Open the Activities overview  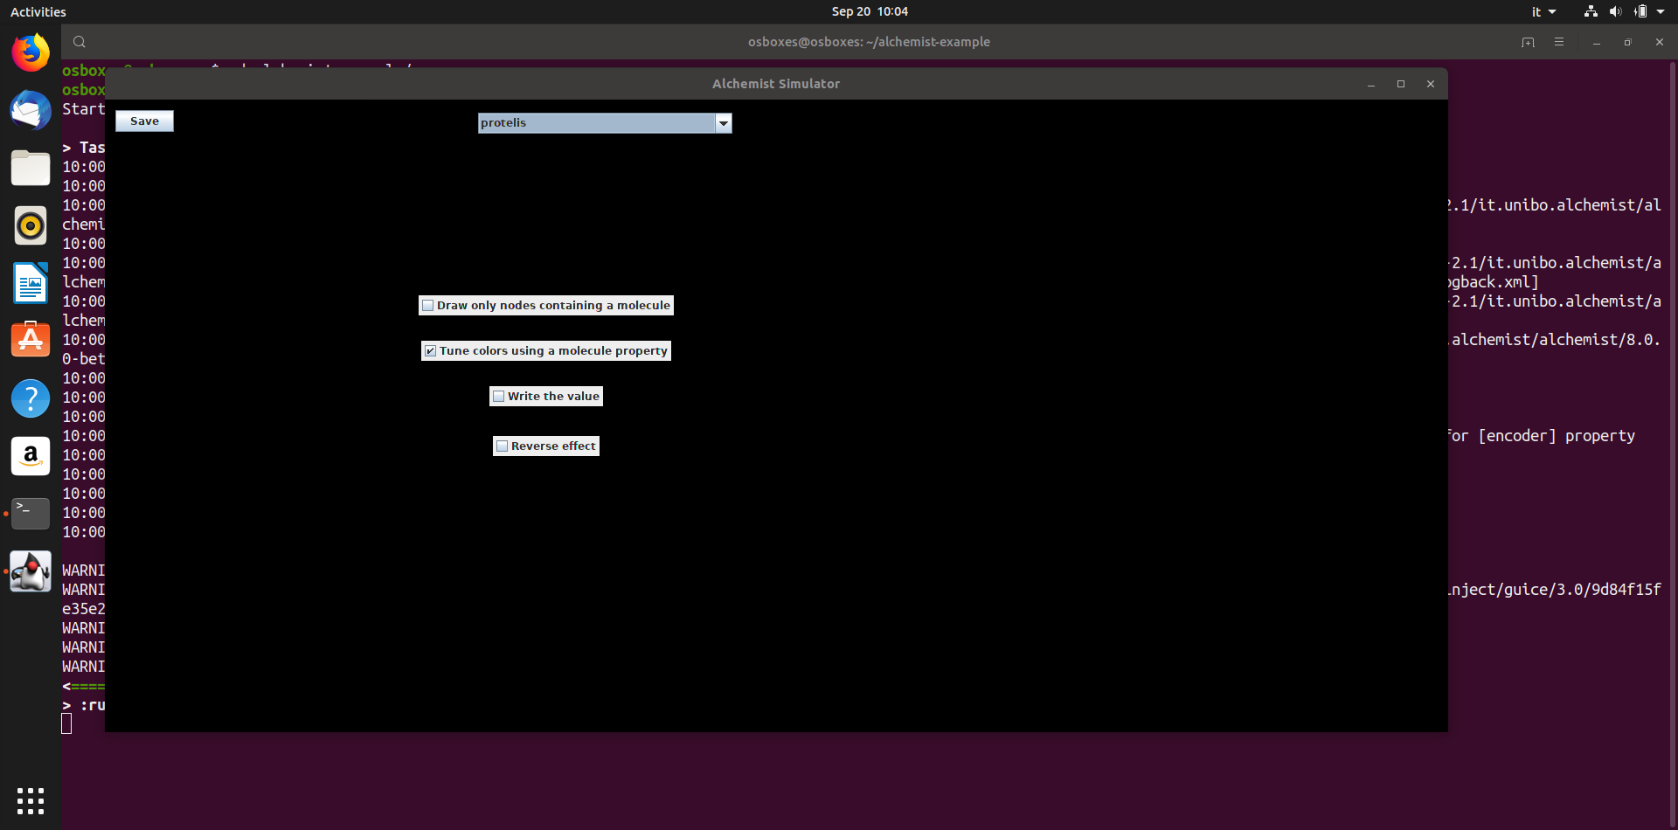point(38,11)
